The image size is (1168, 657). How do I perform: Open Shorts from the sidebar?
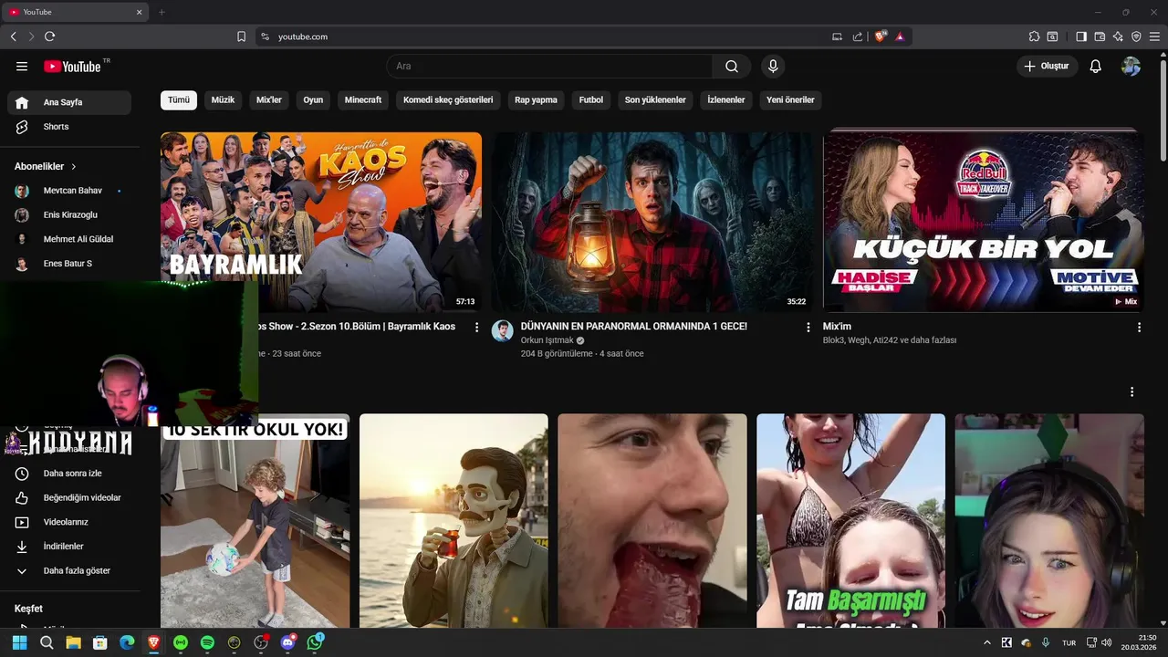click(69, 127)
